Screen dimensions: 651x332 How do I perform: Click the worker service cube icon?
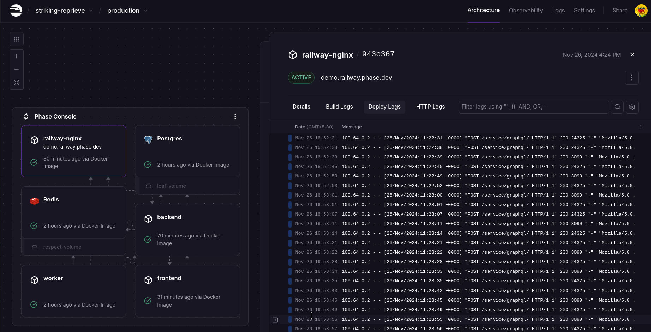tap(34, 279)
